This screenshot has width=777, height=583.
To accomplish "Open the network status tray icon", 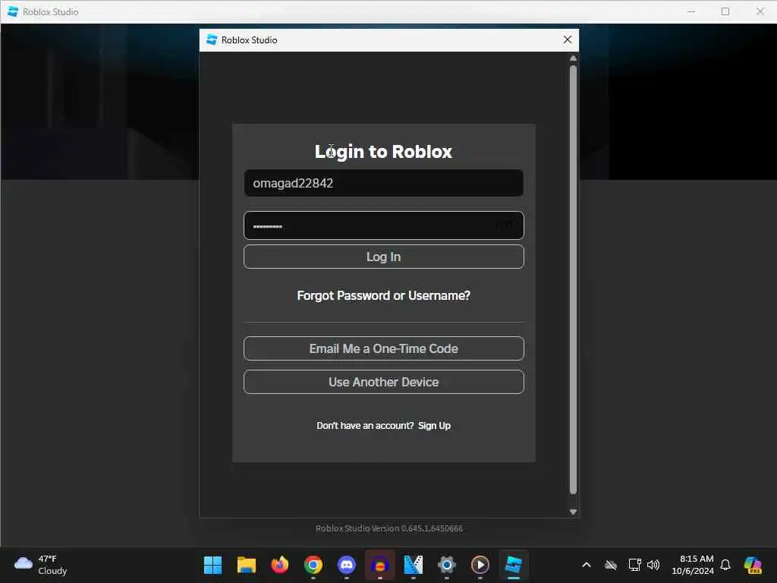I will pos(635,565).
